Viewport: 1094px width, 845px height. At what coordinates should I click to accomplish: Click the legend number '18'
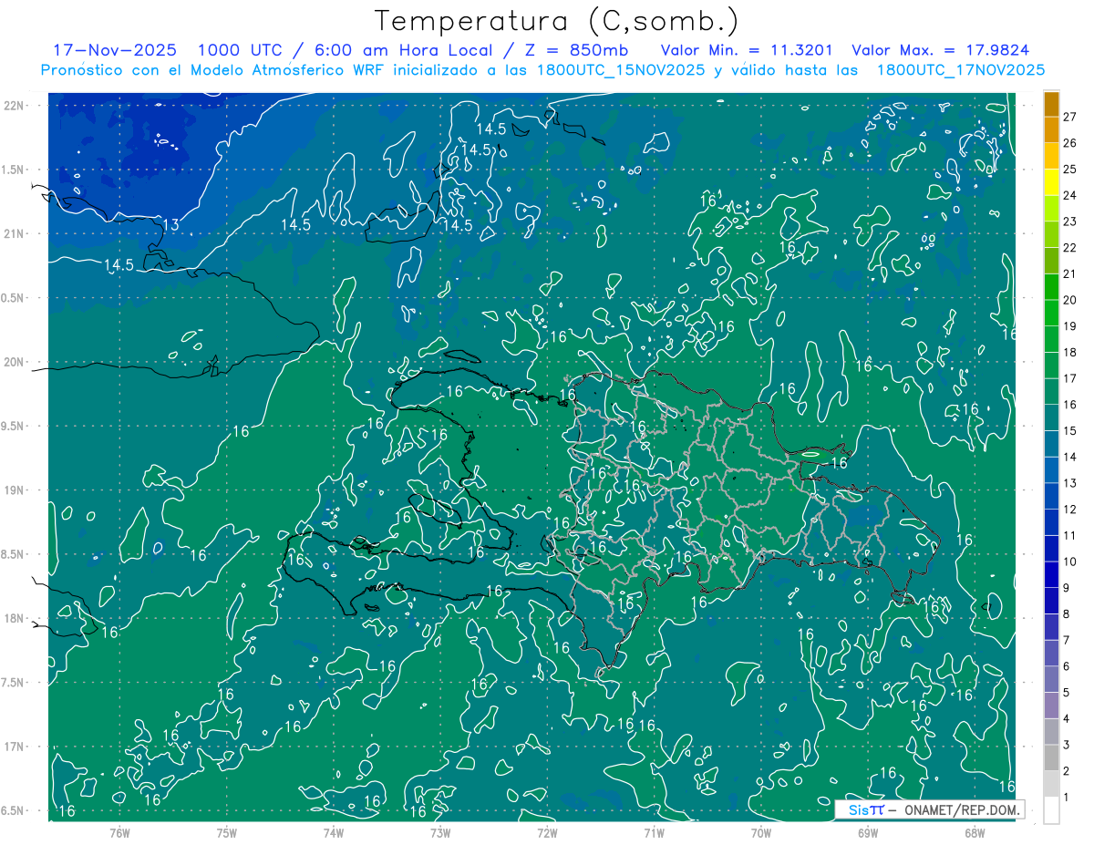tap(1069, 352)
